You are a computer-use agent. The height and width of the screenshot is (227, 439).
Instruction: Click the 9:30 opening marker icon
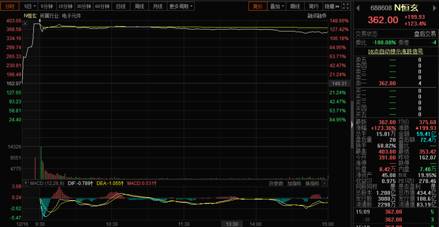40,21
